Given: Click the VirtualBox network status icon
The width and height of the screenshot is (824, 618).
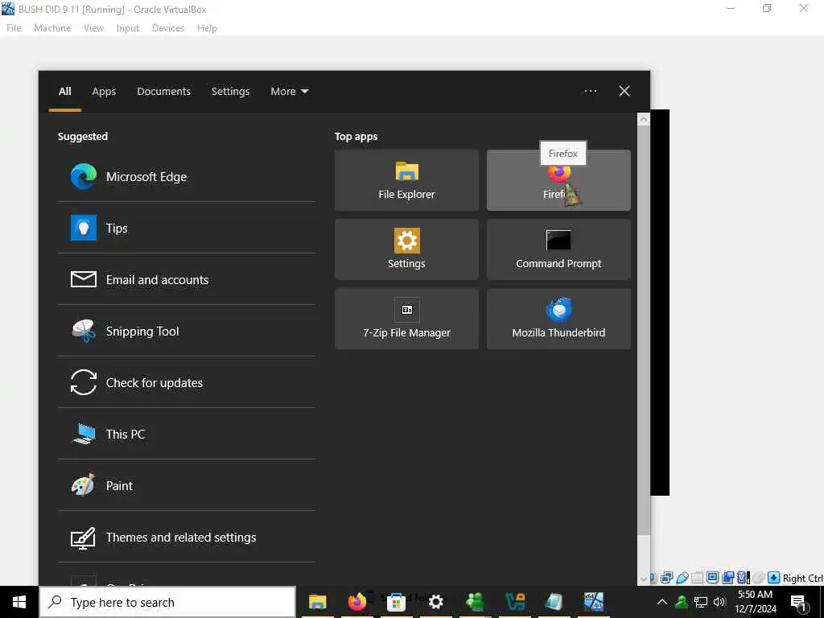Looking at the screenshot, I should [x=667, y=578].
